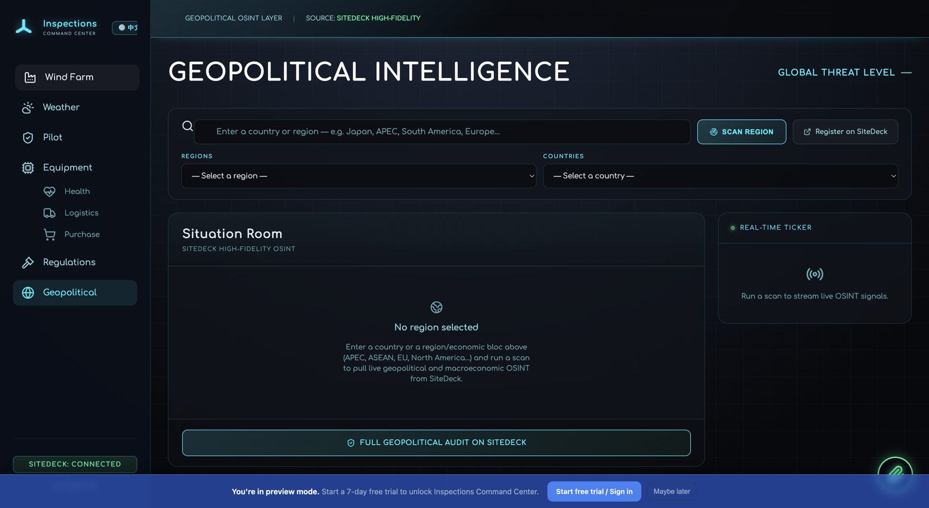Click the REGIONS field label
929x508 pixels.
tap(197, 156)
